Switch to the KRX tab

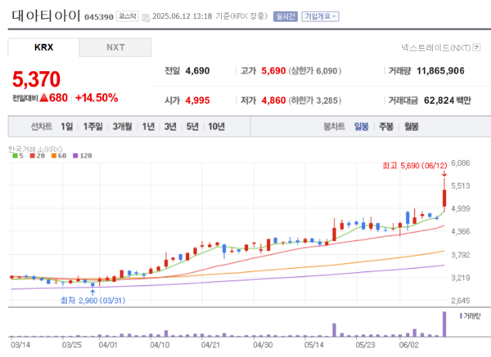tap(43, 47)
